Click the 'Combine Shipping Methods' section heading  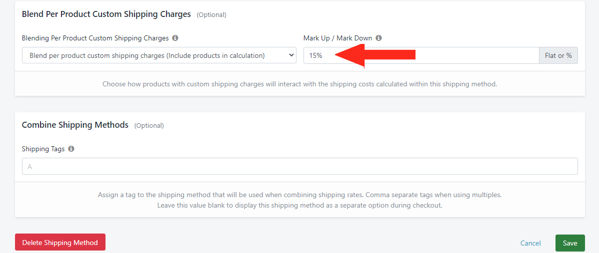pyautogui.click(x=75, y=125)
